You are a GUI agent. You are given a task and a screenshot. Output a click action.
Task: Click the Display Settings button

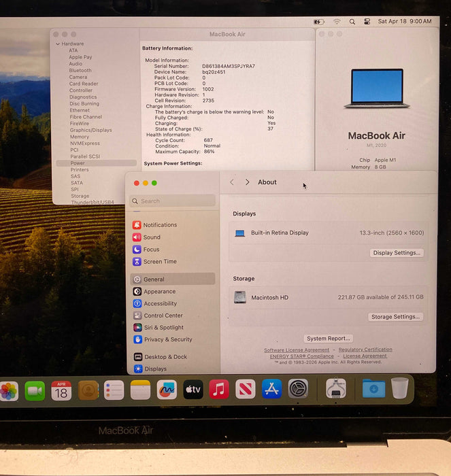[397, 253]
